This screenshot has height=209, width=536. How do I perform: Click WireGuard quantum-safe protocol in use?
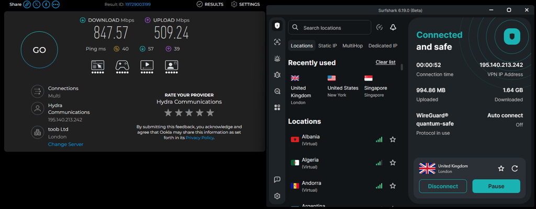pos(435,124)
